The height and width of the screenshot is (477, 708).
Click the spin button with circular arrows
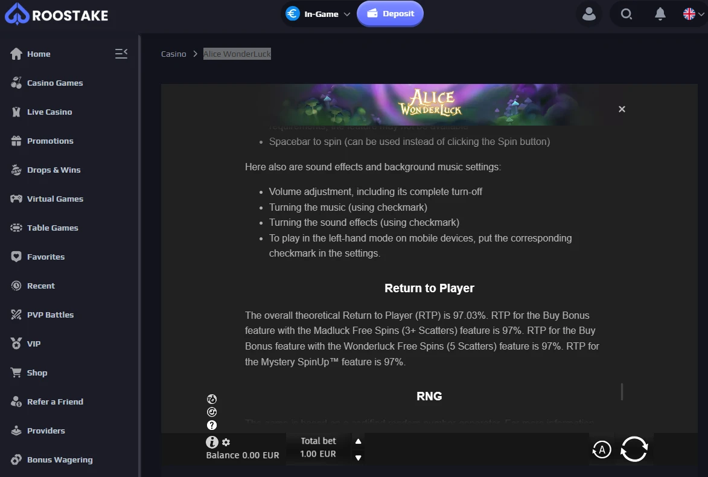coord(634,449)
